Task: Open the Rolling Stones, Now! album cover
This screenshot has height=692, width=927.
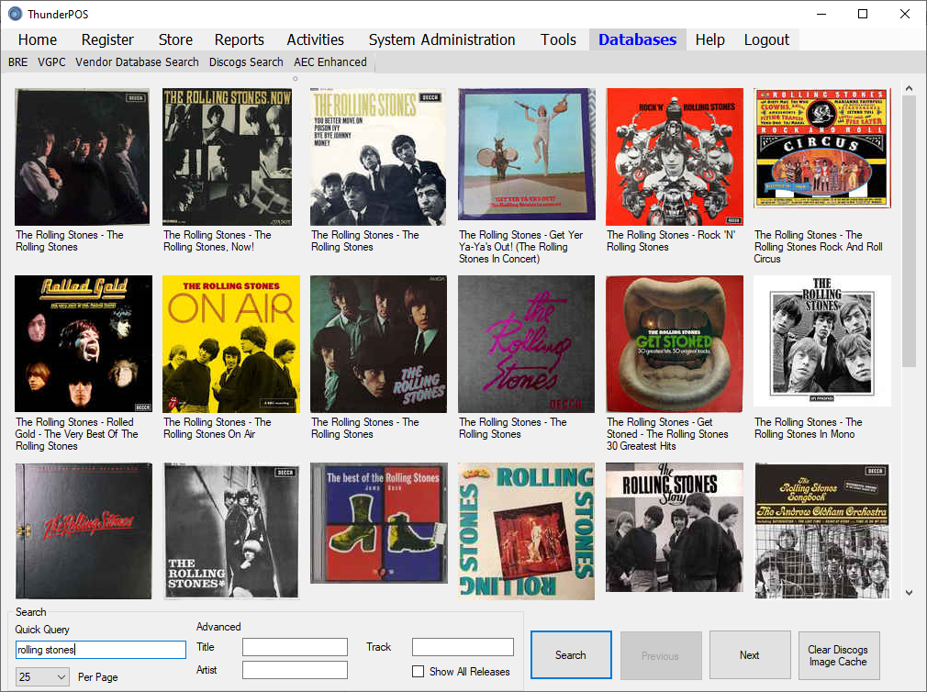Action: click(x=229, y=157)
